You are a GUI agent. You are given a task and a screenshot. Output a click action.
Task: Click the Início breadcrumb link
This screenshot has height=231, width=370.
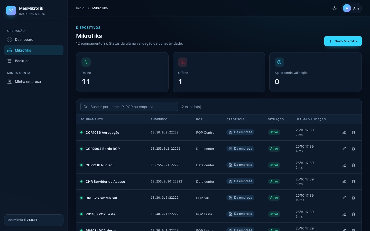(80, 8)
